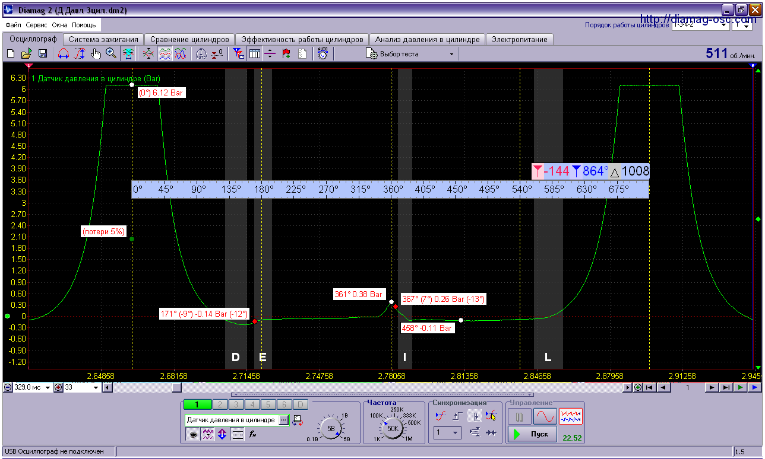Toggle the highlighted cyan waveform fit tool
Viewport: 765px width, 459px height.
click(128, 54)
